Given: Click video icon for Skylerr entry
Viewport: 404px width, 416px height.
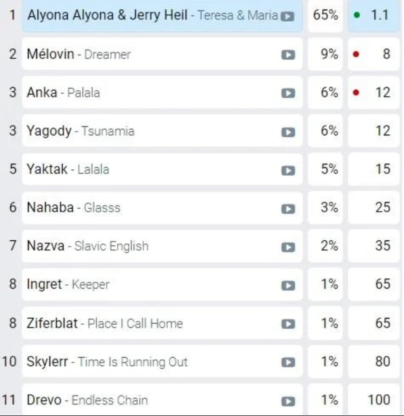Looking at the screenshot, I should click(288, 362).
